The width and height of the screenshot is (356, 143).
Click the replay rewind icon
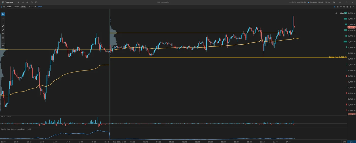341,7
